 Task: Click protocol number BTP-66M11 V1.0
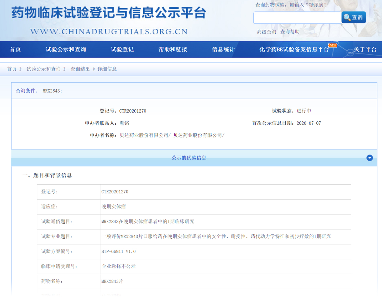[118, 251]
